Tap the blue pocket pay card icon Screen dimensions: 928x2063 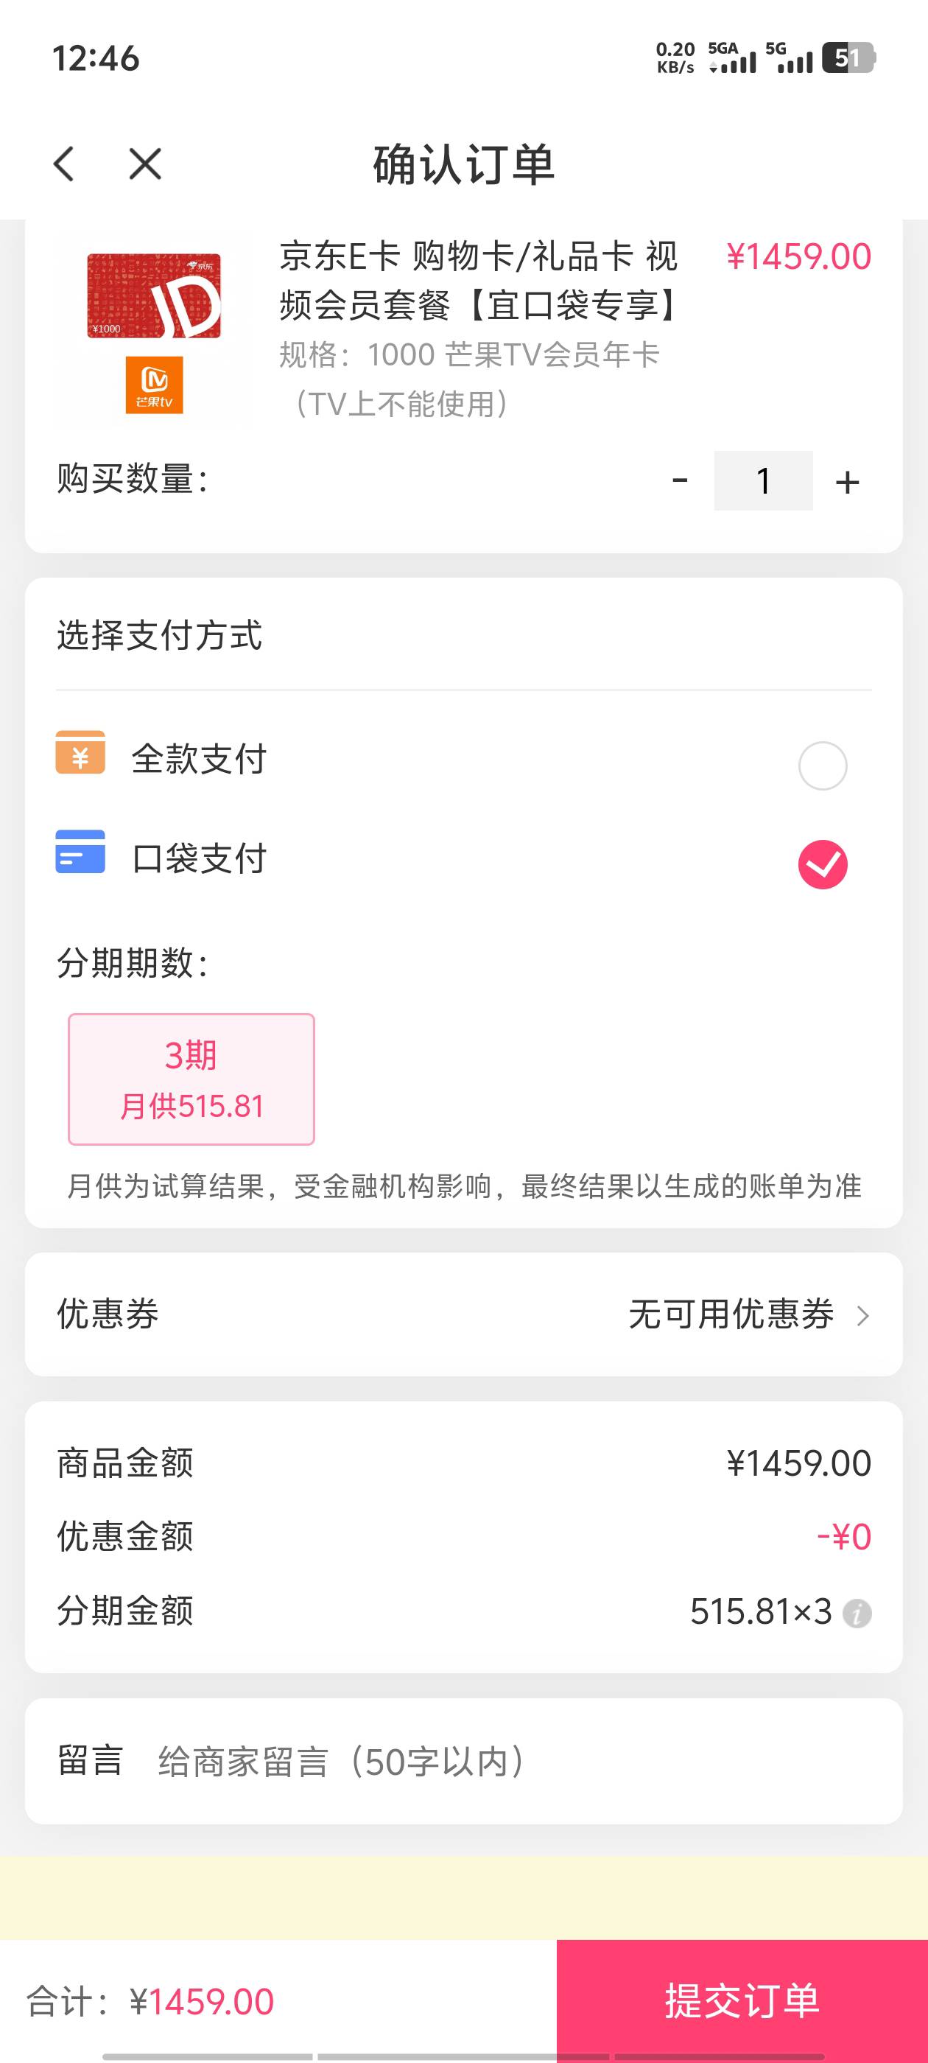tap(80, 852)
